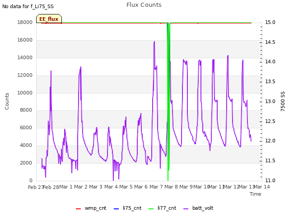Screen dimensions: 289x217
Task: Click the Time x-axis title
Action: coord(256,194)
